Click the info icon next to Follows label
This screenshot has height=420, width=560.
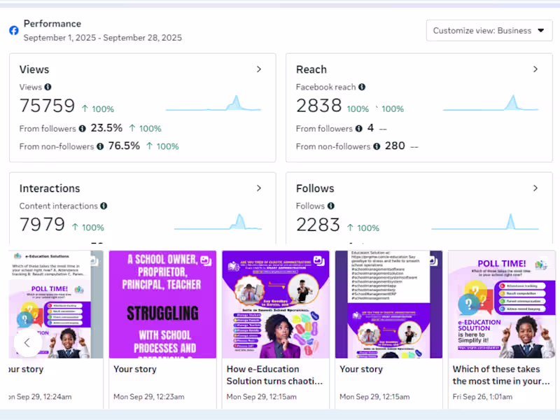tap(331, 206)
